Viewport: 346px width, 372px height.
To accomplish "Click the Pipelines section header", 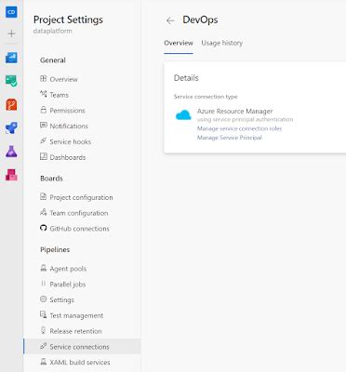I will [x=55, y=250].
